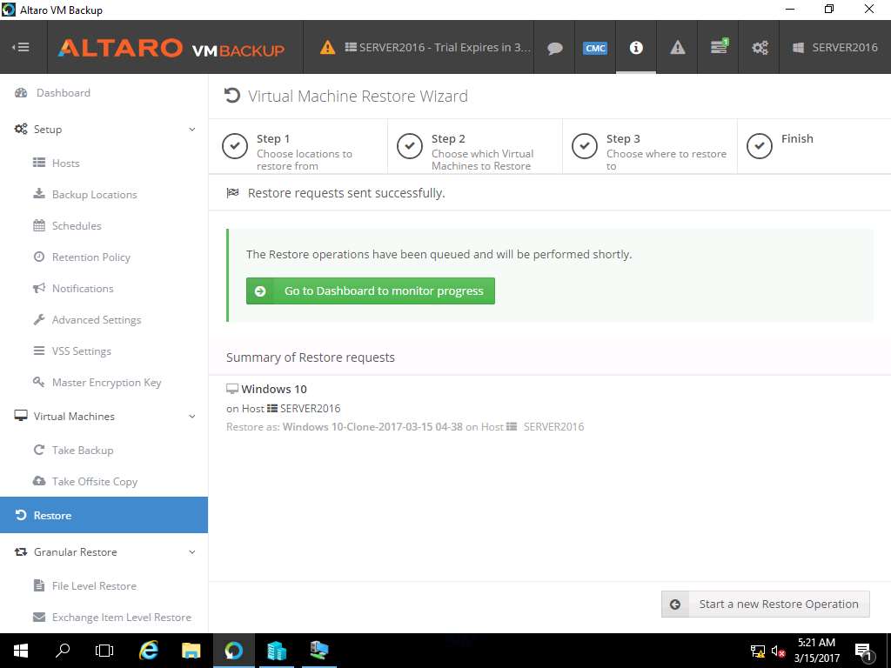Click the Windows 10-Clone-2017-03-15 04-38 restore name
Viewport: 891px width, 668px height.
tap(372, 426)
